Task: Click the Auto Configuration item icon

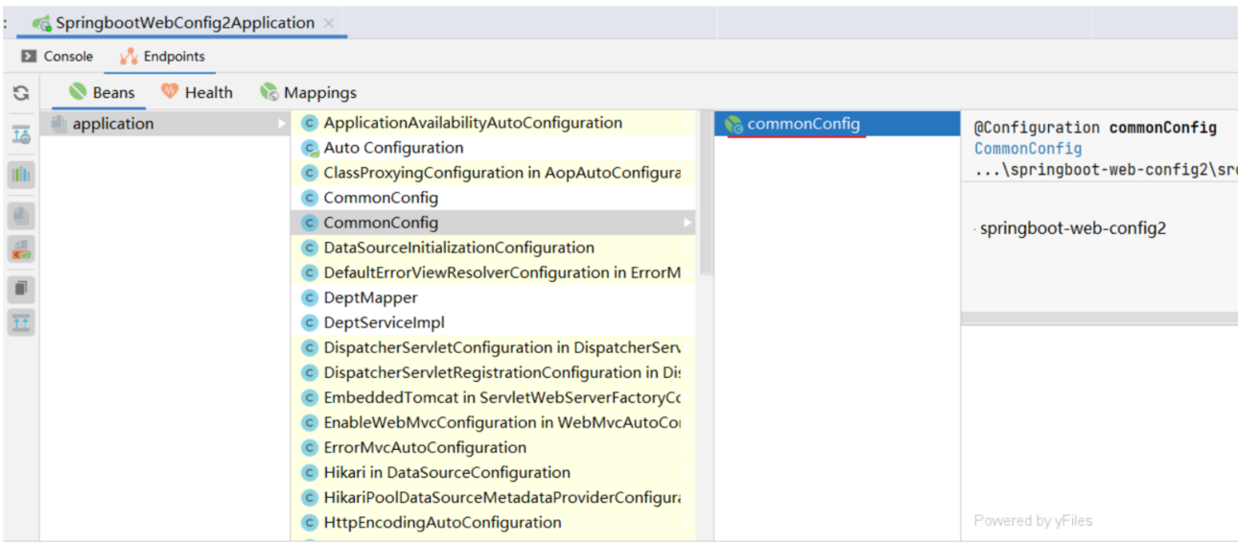Action: coord(309,149)
